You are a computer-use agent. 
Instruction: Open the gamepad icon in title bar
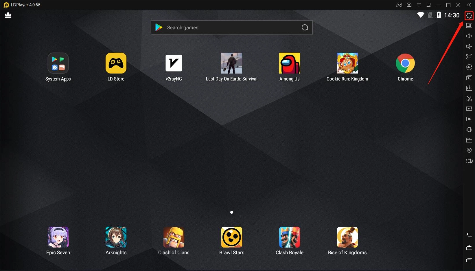[x=399, y=5]
